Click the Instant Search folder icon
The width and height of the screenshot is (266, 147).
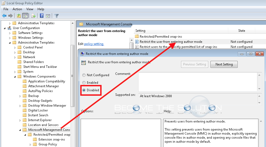click(x=25, y=115)
